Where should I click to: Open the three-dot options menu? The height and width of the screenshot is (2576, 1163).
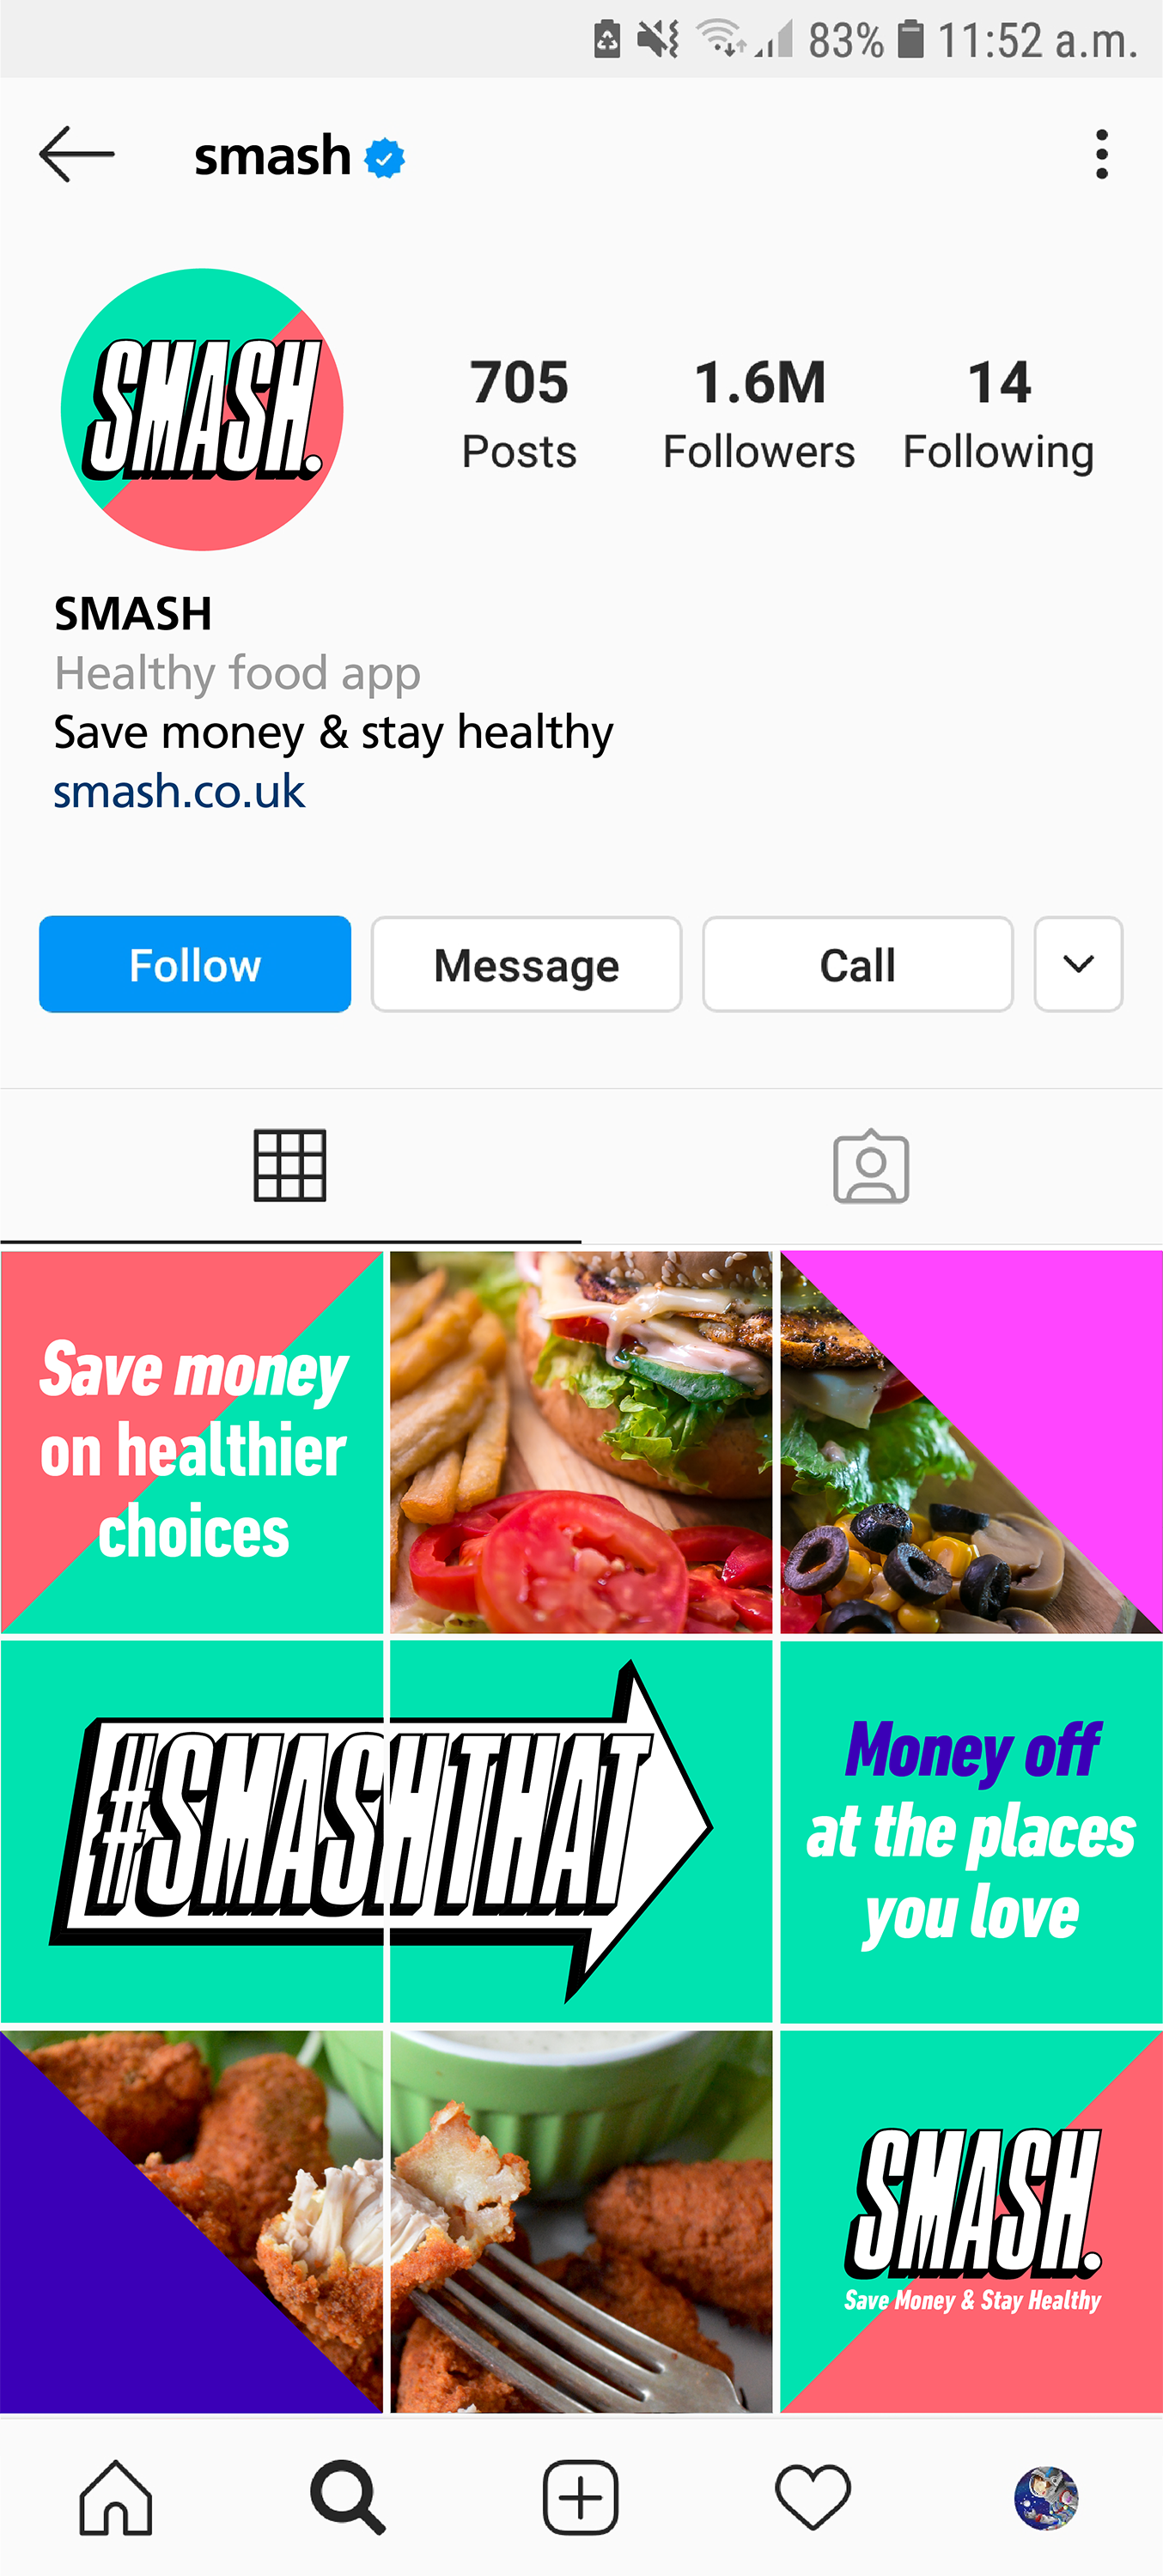[x=1101, y=155]
